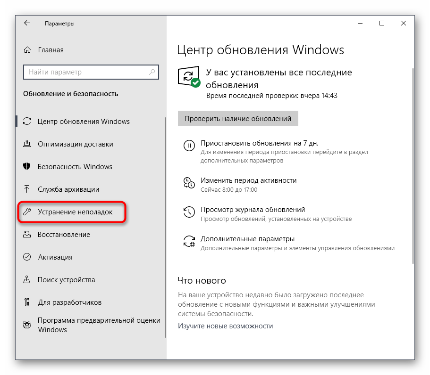Open Дополнительные параметры
The image size is (430, 375).
tap(247, 239)
